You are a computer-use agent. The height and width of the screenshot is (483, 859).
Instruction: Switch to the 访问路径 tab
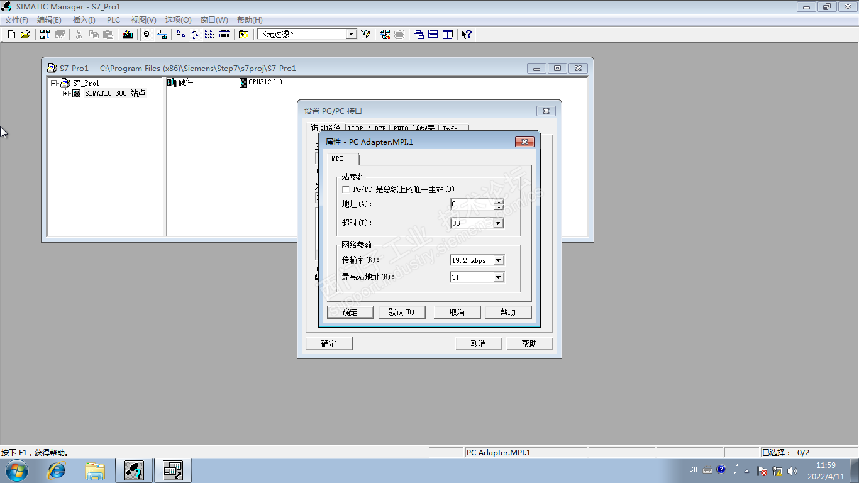coord(325,128)
